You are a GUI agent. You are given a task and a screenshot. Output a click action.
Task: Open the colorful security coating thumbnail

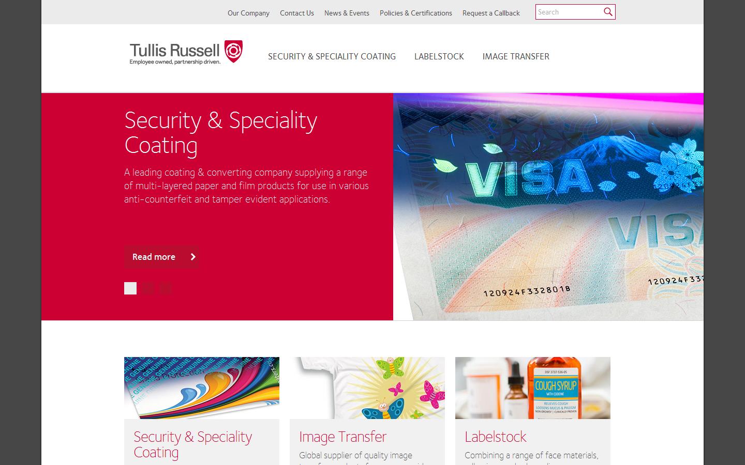pyautogui.click(x=202, y=388)
